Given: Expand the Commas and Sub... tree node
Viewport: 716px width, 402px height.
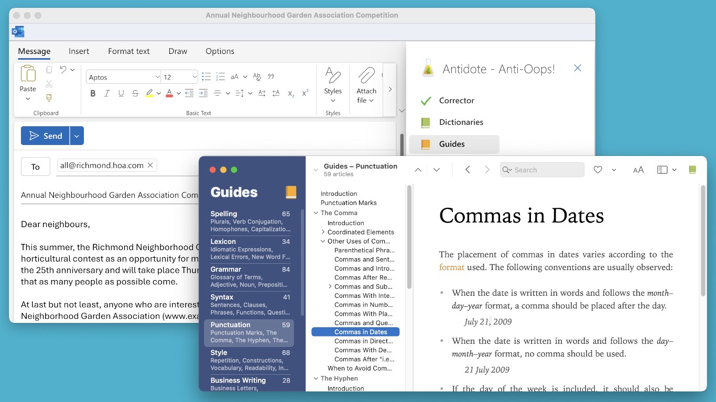Looking at the screenshot, I should [330, 286].
